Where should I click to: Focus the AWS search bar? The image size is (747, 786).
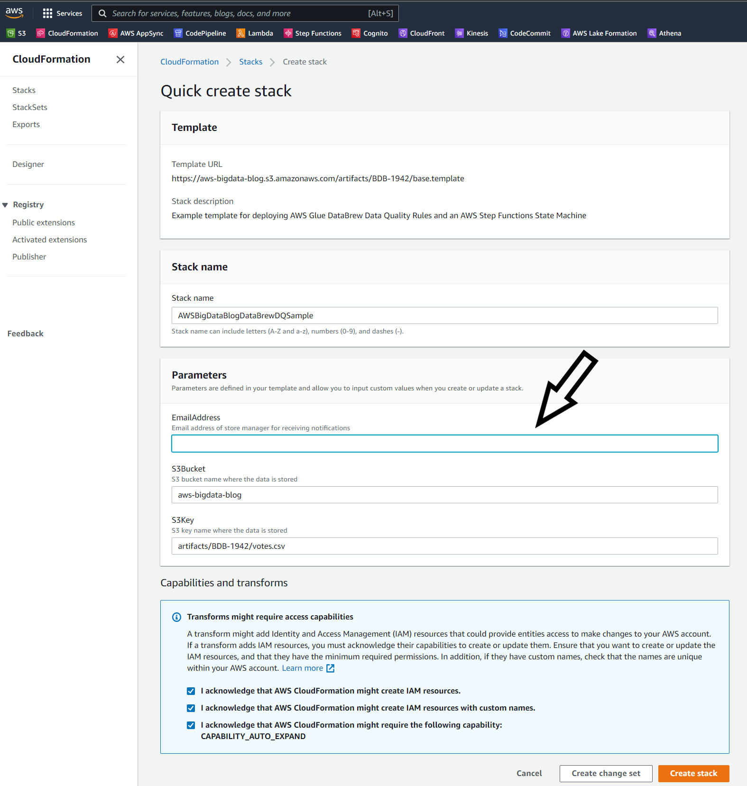[x=245, y=13]
